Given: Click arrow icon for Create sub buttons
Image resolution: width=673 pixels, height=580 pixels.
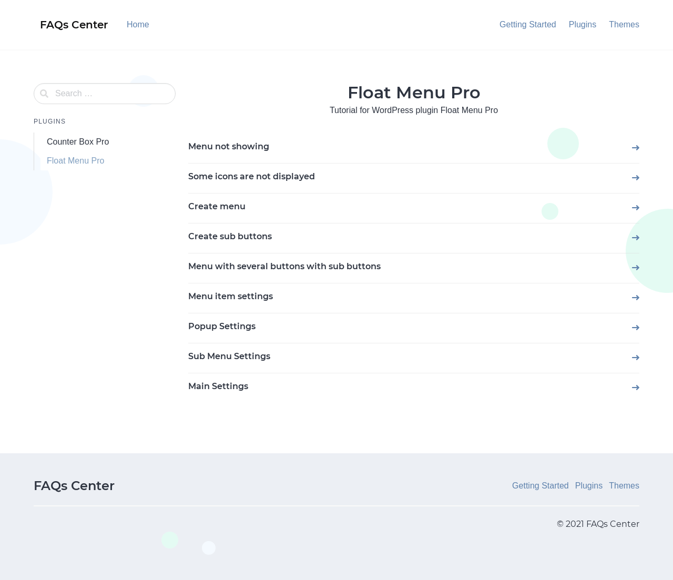Looking at the screenshot, I should 636,238.
